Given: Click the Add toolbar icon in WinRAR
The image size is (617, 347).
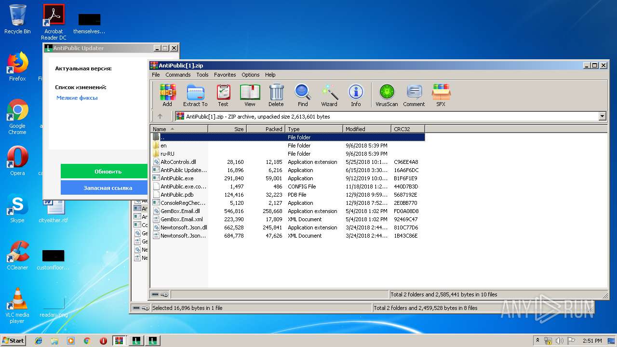Looking at the screenshot, I should tap(167, 95).
